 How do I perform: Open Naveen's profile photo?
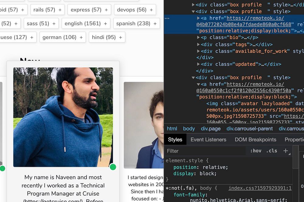(x=63, y=117)
